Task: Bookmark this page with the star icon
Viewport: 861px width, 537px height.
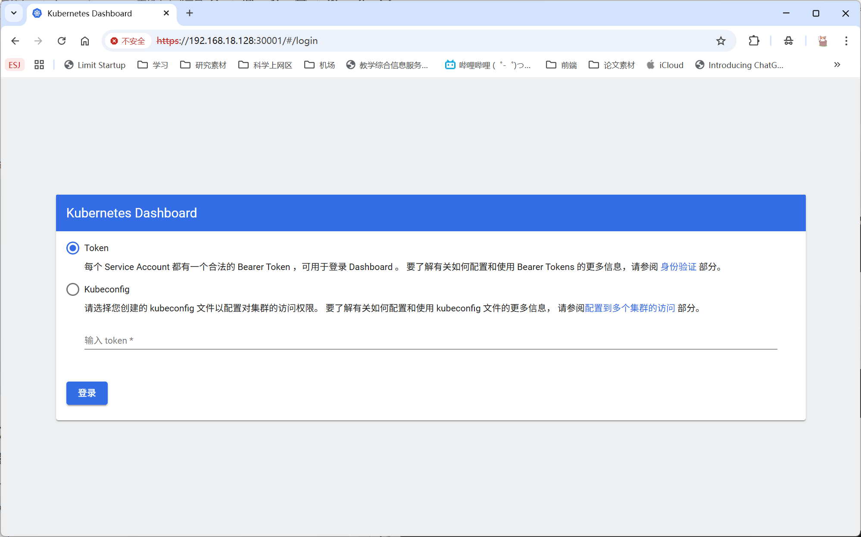Action: 721,41
